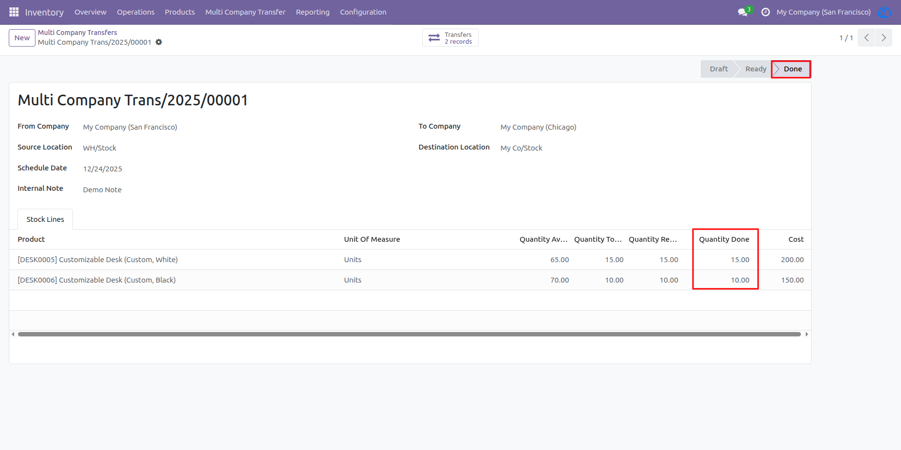
Task: Open the Operations menu
Action: click(x=136, y=12)
